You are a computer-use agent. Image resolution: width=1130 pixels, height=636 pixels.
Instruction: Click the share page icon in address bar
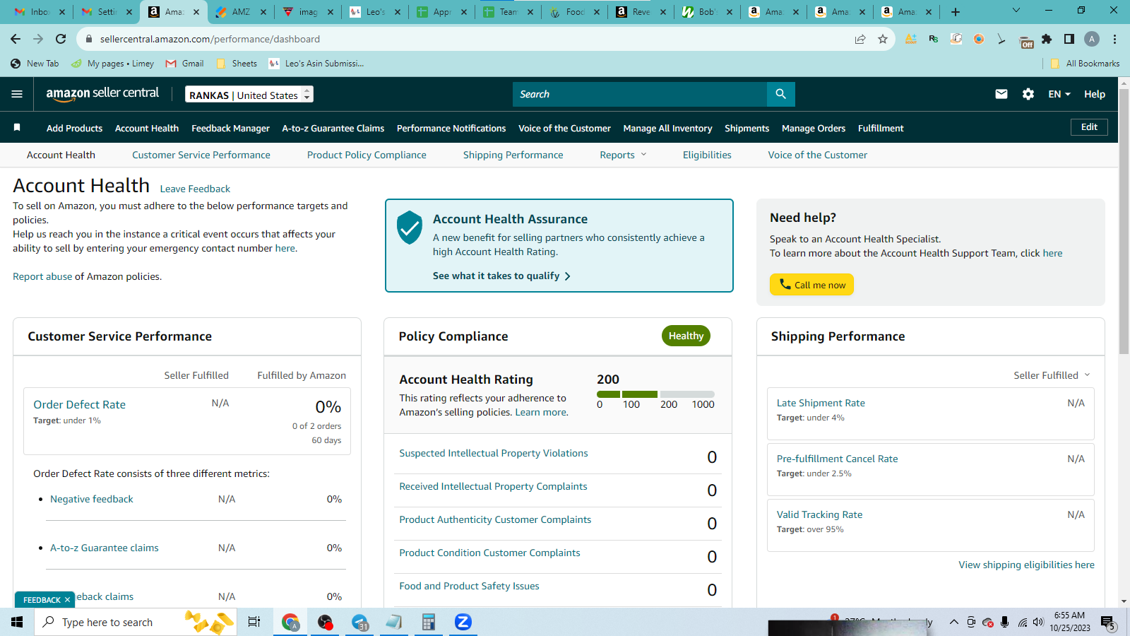[860, 39]
